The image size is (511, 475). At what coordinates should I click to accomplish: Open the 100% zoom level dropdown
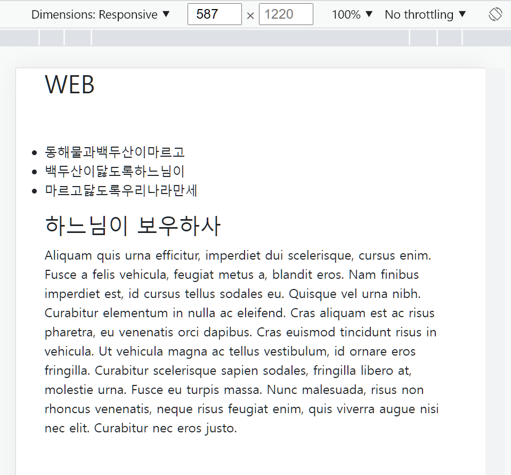(352, 14)
